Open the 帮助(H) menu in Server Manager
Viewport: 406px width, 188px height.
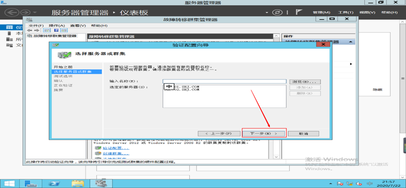click(x=389, y=12)
